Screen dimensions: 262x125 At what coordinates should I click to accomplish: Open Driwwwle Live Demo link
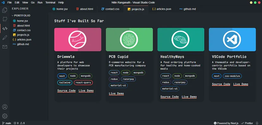tap(86, 91)
